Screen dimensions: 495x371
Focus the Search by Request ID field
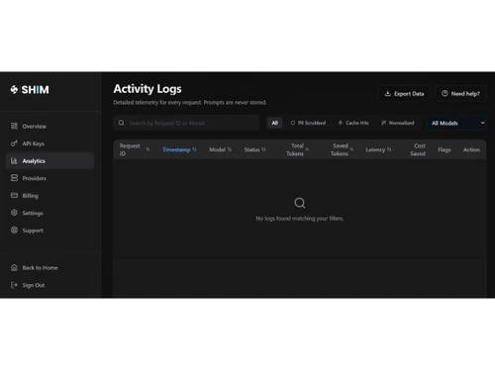(x=186, y=123)
